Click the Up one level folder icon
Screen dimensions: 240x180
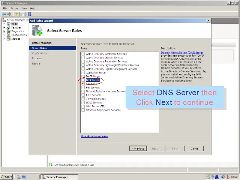16,14
